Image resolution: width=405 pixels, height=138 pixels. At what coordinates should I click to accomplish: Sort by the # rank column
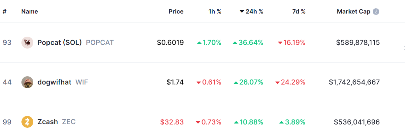click(5, 12)
